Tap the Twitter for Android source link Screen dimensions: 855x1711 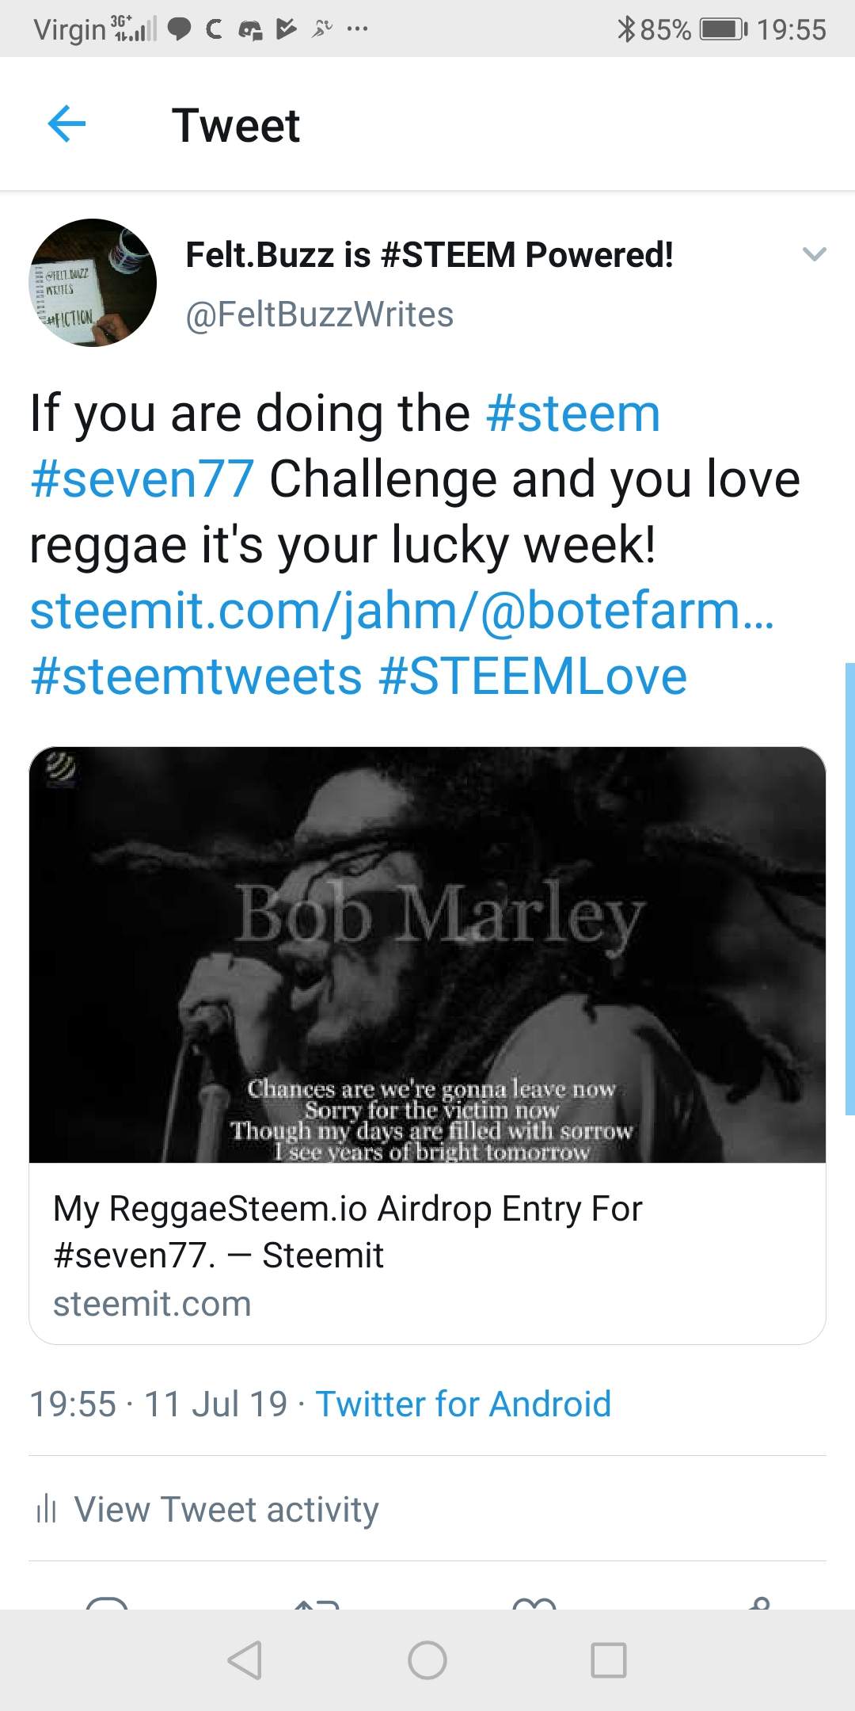pos(463,1404)
